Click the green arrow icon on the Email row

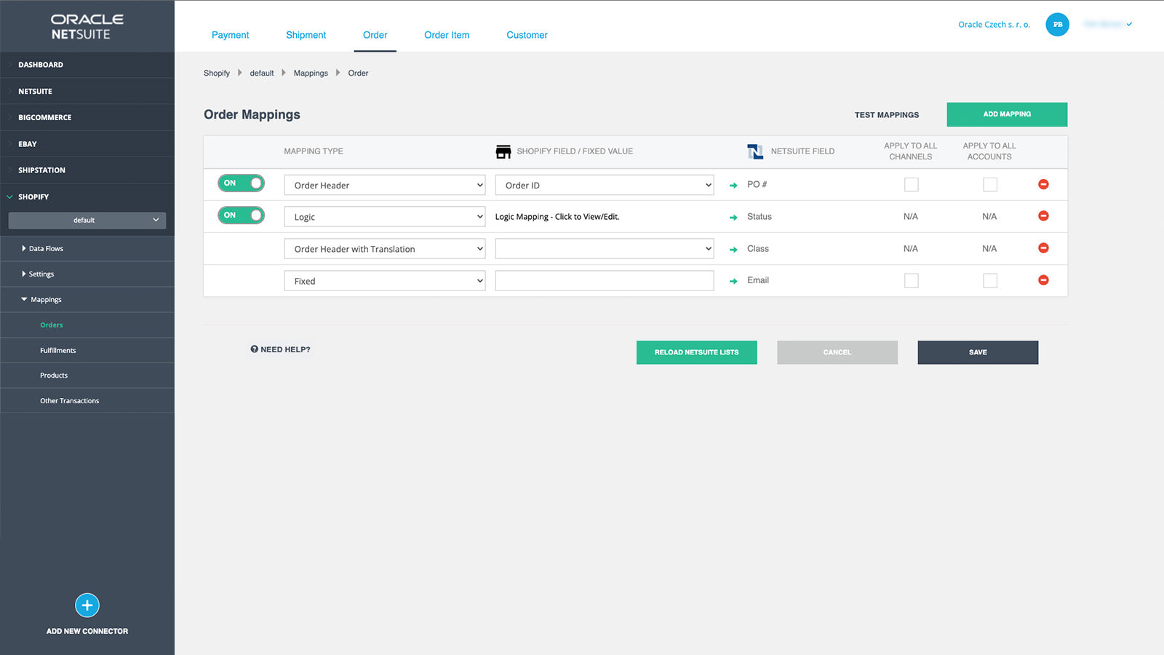[733, 280]
